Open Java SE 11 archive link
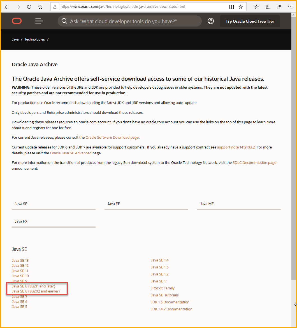 pyautogui.click(x=20, y=271)
